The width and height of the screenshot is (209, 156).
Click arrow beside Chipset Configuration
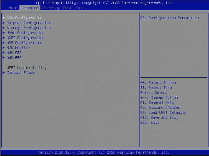(4, 23)
